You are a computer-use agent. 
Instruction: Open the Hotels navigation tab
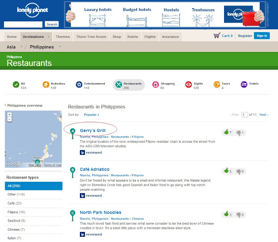point(132,37)
